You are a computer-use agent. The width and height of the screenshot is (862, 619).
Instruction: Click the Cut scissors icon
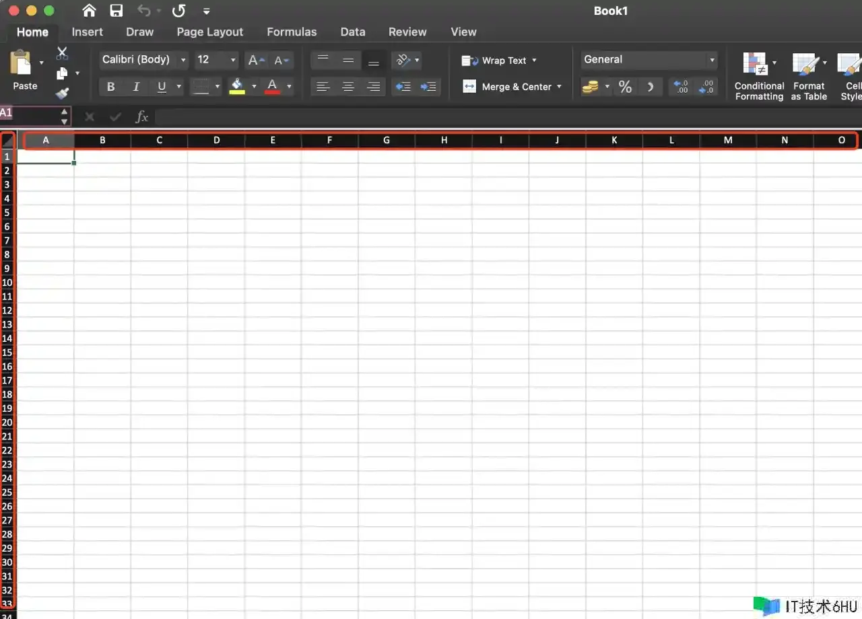[x=62, y=54]
